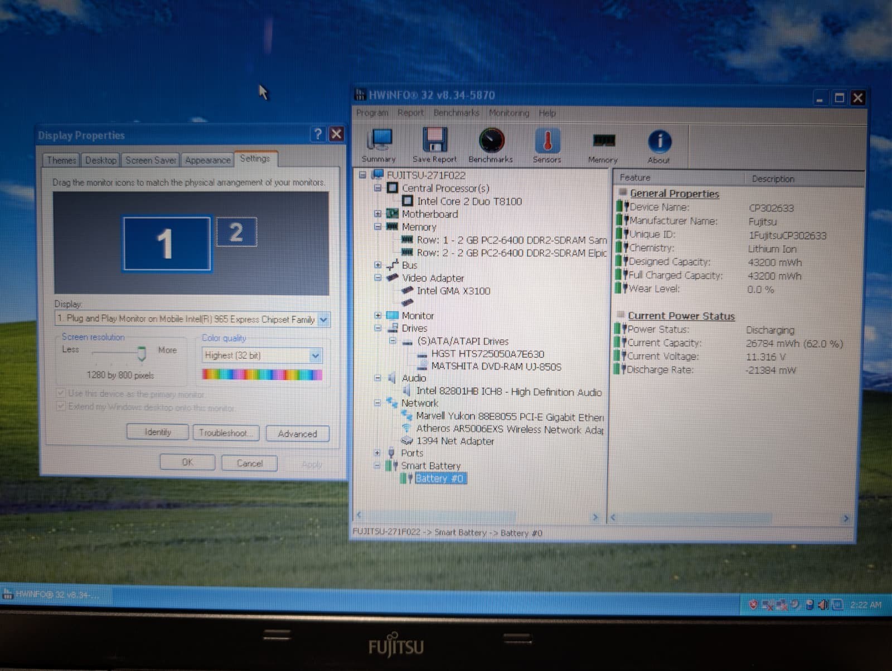Open the Monitoring menu
Image resolution: width=892 pixels, height=671 pixels.
(x=508, y=113)
